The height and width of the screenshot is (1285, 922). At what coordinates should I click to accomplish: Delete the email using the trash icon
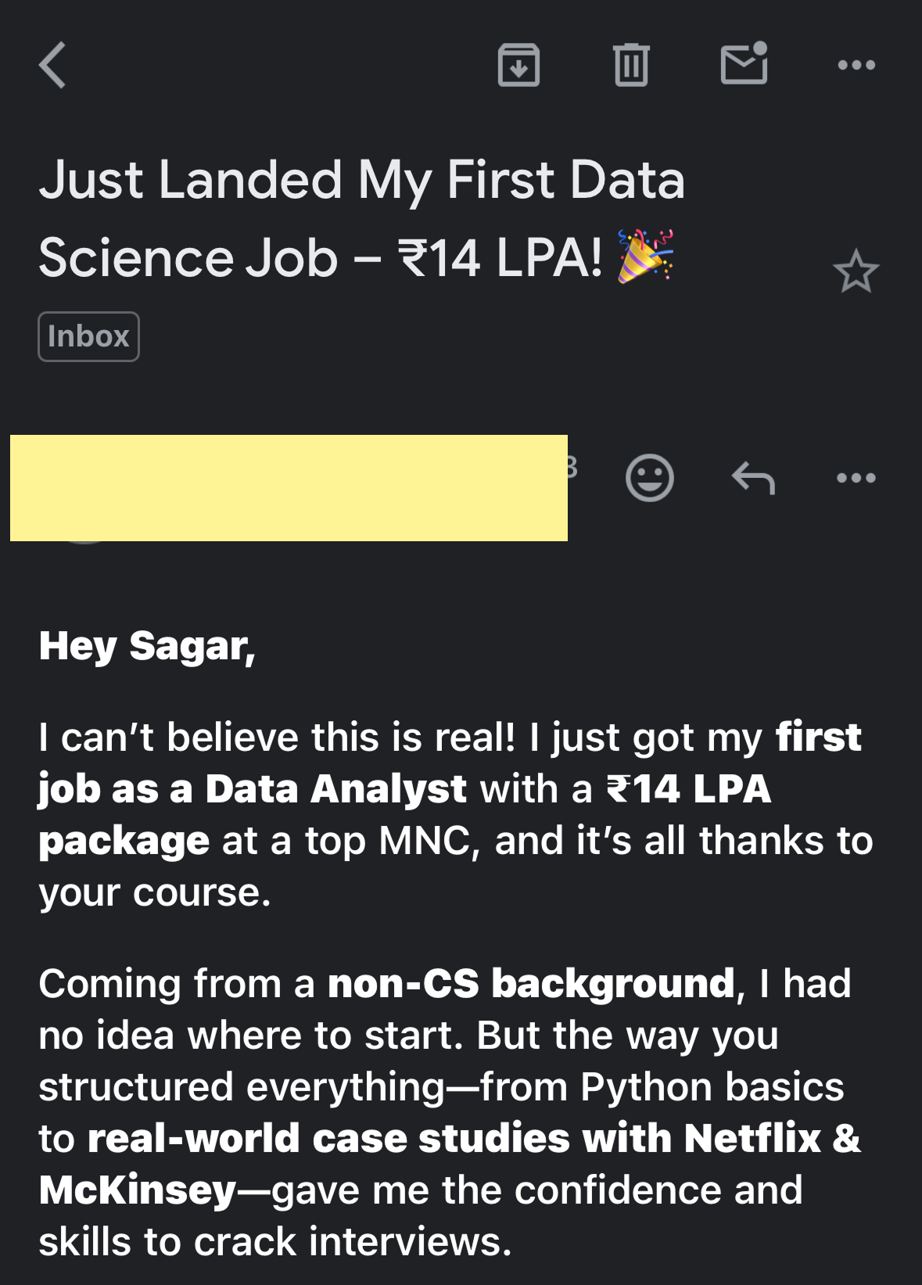631,65
